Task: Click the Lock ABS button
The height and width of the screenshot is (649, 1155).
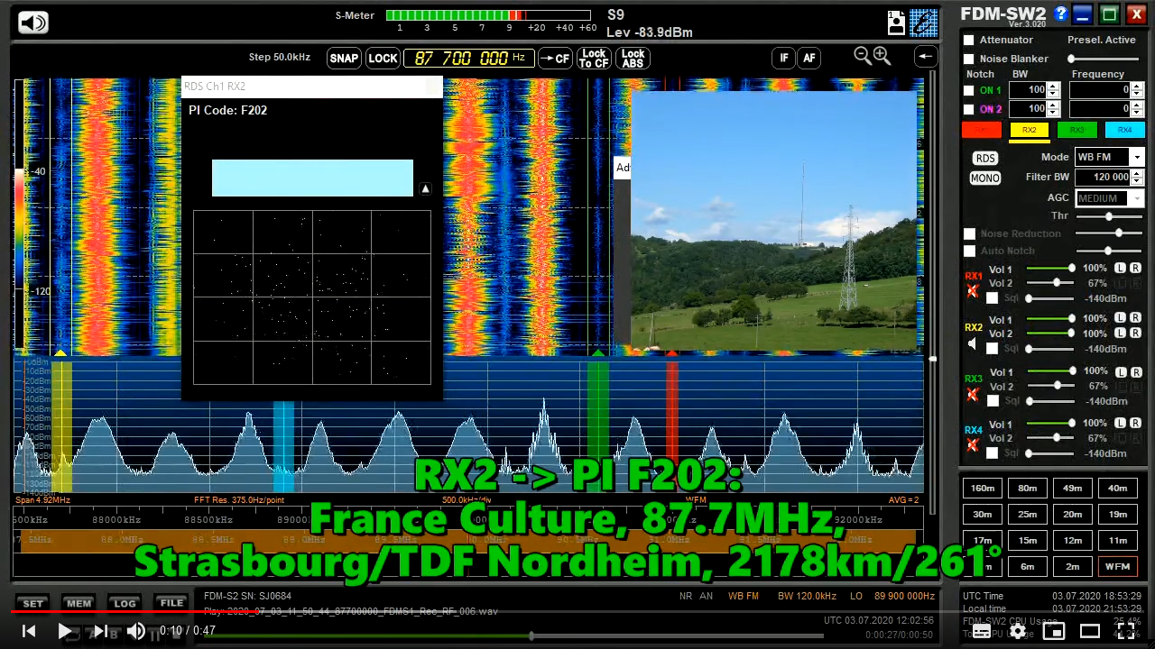Action: point(633,58)
